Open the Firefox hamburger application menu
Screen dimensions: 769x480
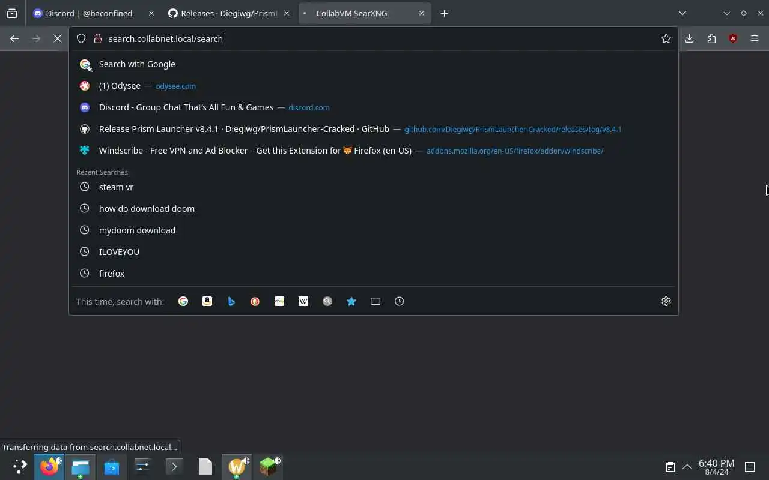click(x=755, y=38)
